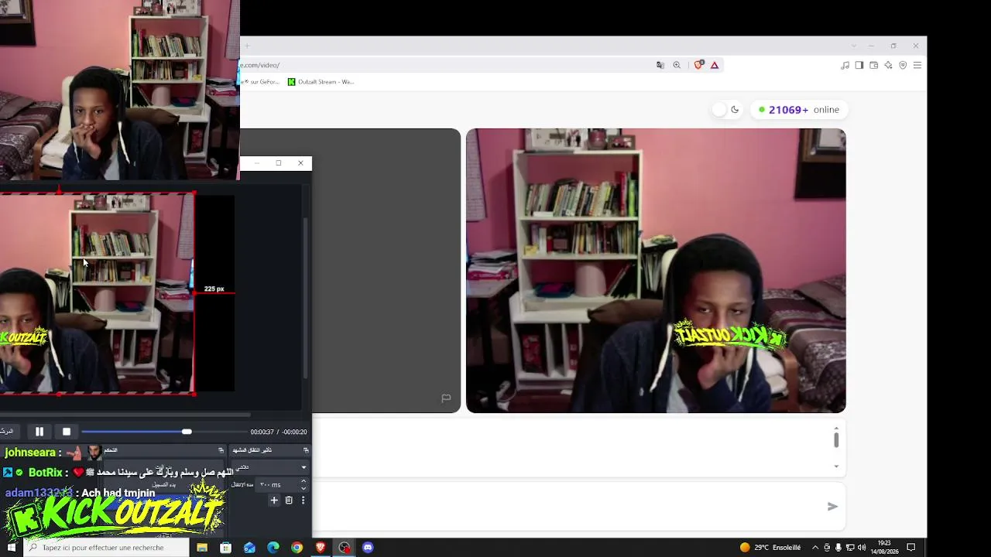Click the send message arrow
This screenshot has height=557, width=991.
point(832,507)
